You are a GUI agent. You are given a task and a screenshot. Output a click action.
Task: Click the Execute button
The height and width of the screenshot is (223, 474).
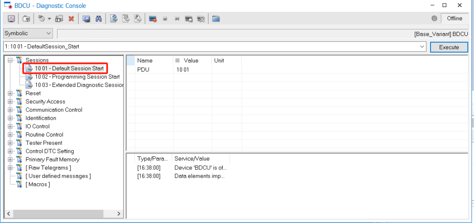tap(449, 47)
